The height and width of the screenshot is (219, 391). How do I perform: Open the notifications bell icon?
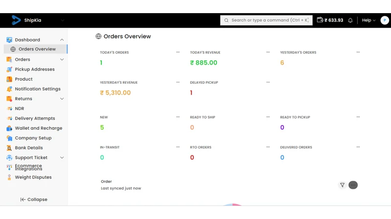(350, 20)
